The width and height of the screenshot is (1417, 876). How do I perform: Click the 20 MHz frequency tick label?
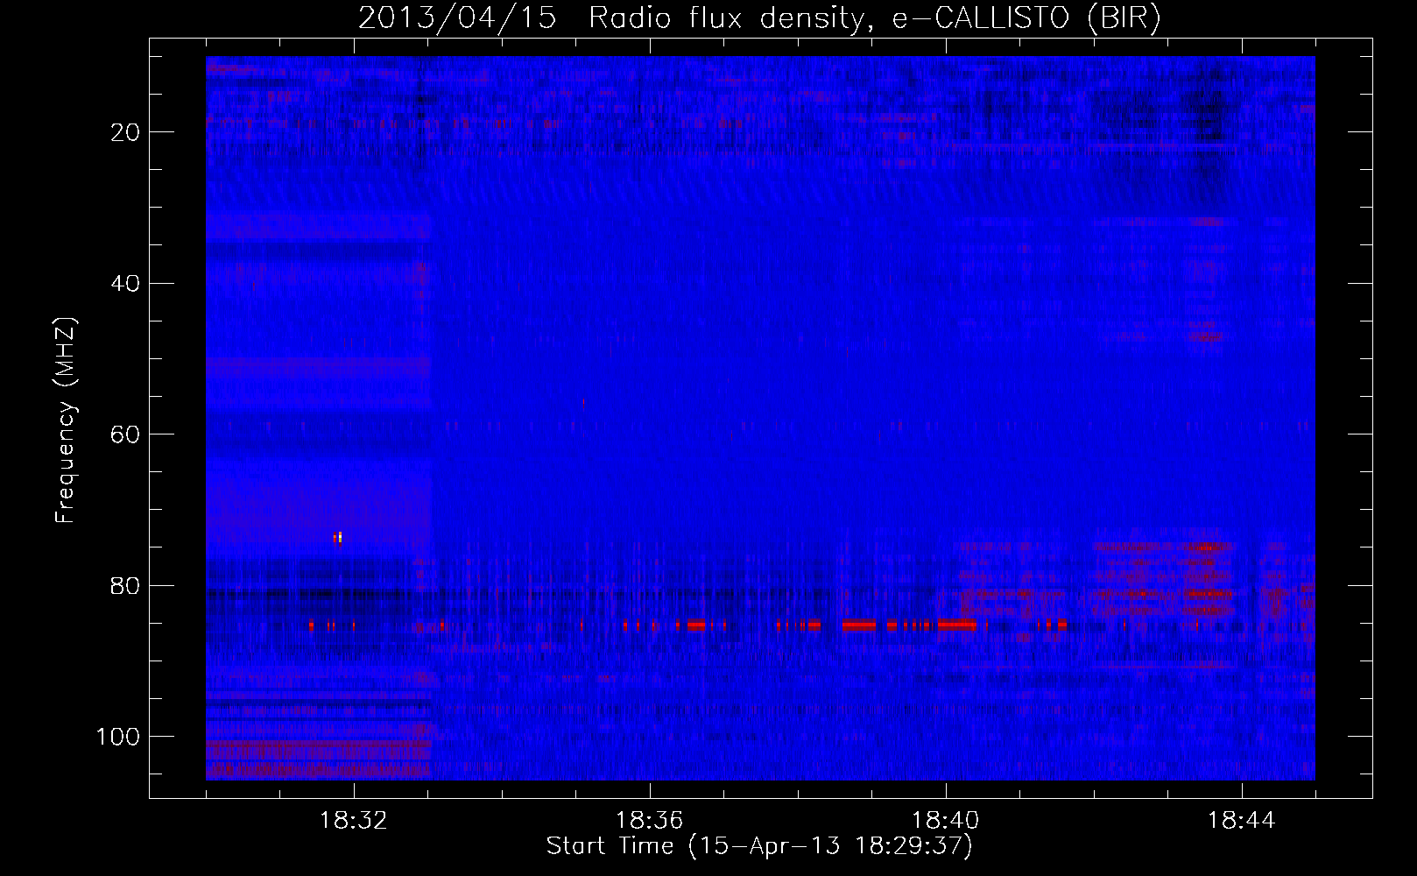pyautogui.click(x=126, y=132)
